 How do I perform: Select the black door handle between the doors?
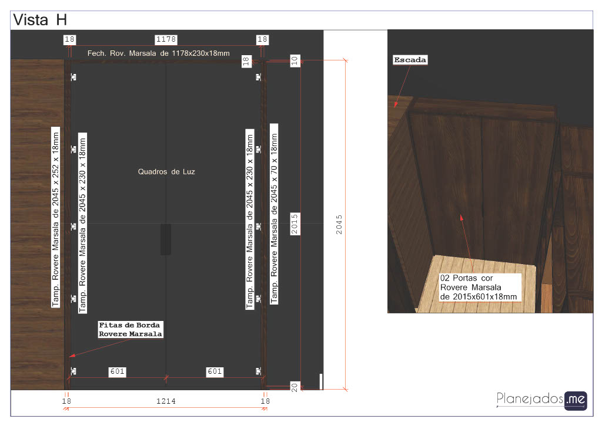tap(166, 239)
